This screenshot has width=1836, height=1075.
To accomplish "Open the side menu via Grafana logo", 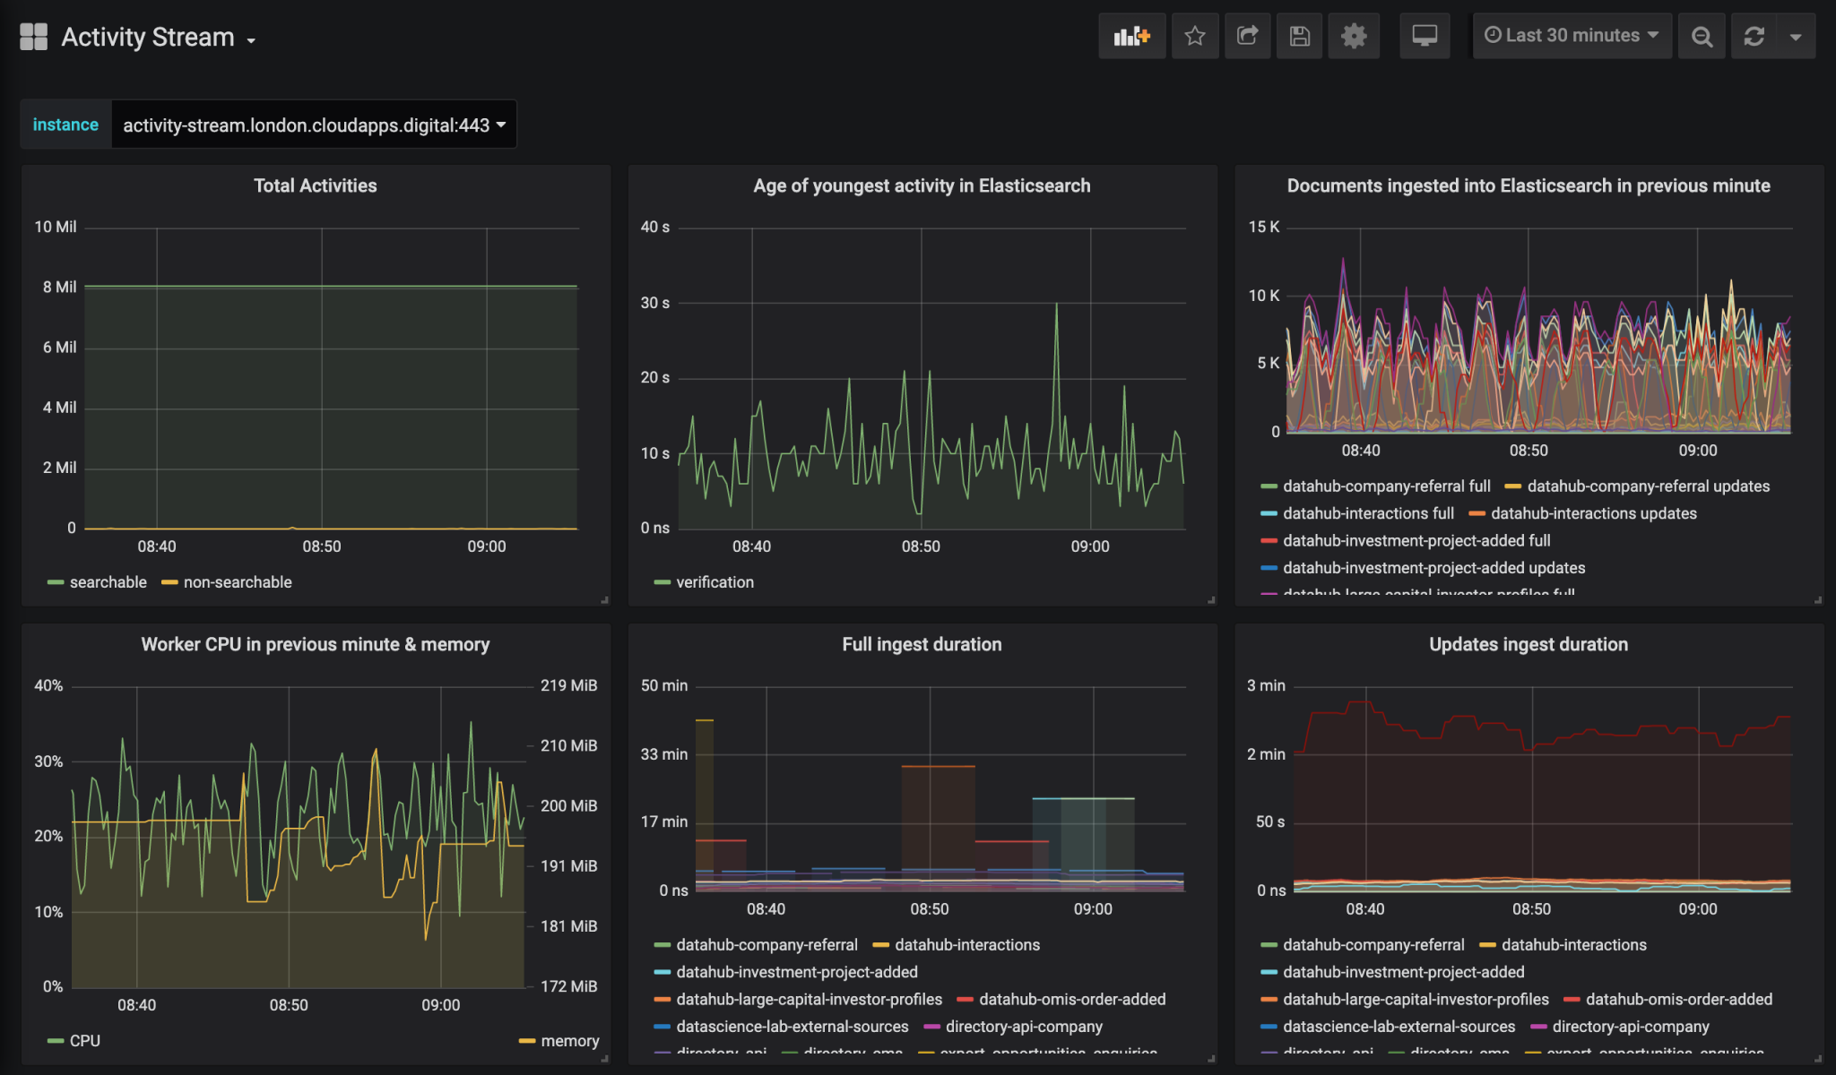I will (33, 36).
